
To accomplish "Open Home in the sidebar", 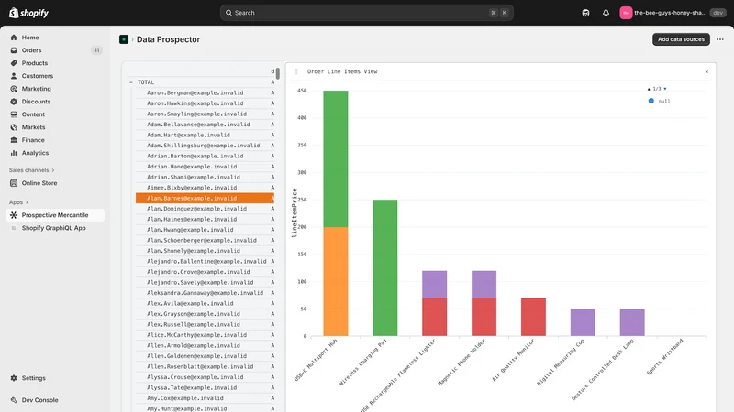I will (55, 38).
